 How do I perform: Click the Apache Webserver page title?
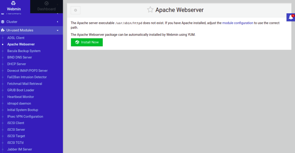click(x=179, y=10)
